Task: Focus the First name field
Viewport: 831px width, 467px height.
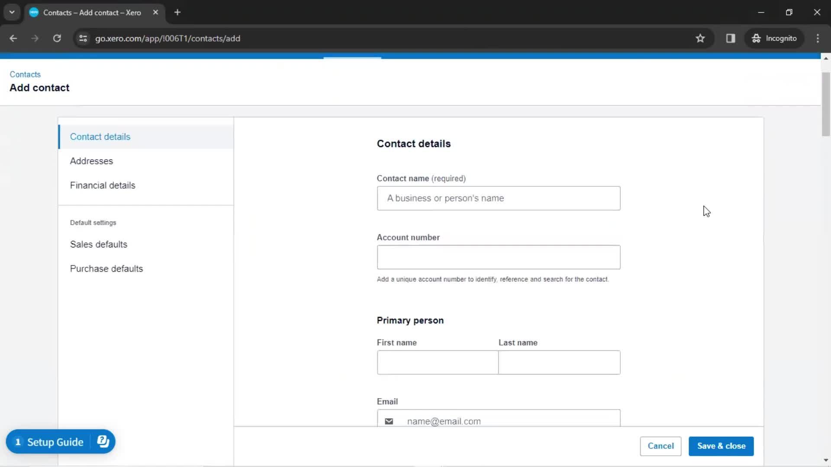Action: tap(438, 362)
